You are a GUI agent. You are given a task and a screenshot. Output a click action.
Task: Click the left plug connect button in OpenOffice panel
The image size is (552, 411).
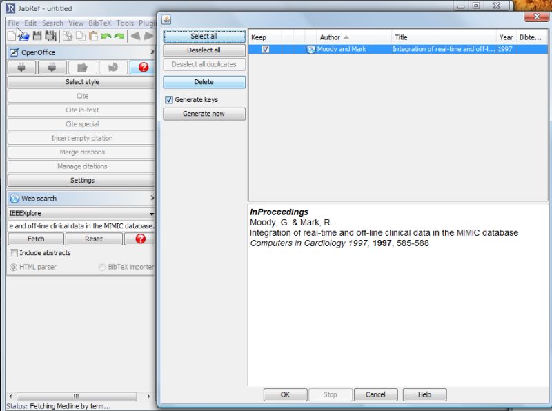(21, 67)
